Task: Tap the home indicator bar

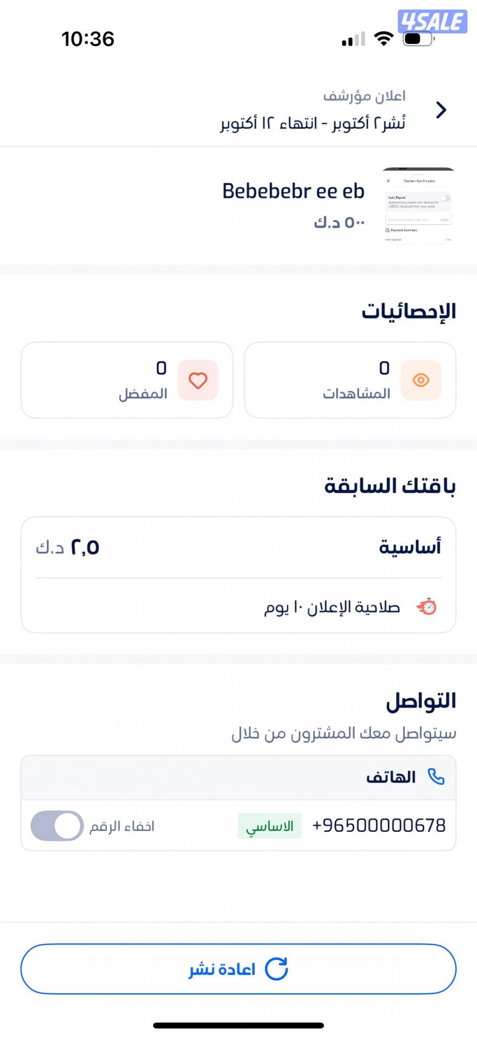Action: [x=238, y=1025]
